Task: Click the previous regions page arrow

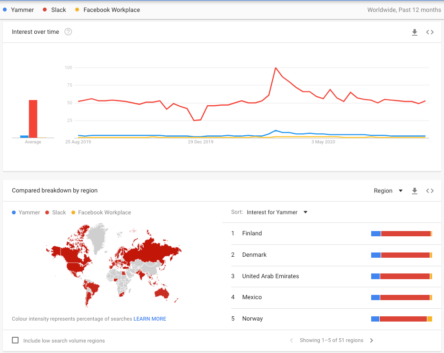Action: point(291,341)
